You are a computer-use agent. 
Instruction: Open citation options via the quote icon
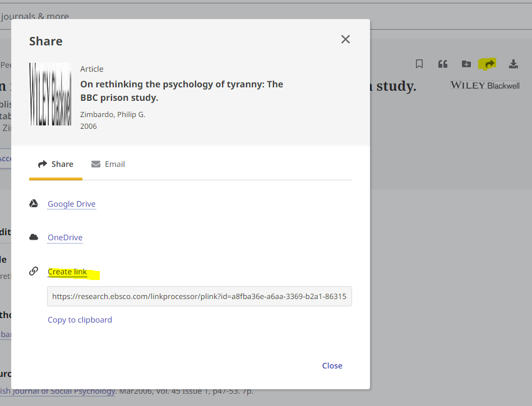pos(442,64)
